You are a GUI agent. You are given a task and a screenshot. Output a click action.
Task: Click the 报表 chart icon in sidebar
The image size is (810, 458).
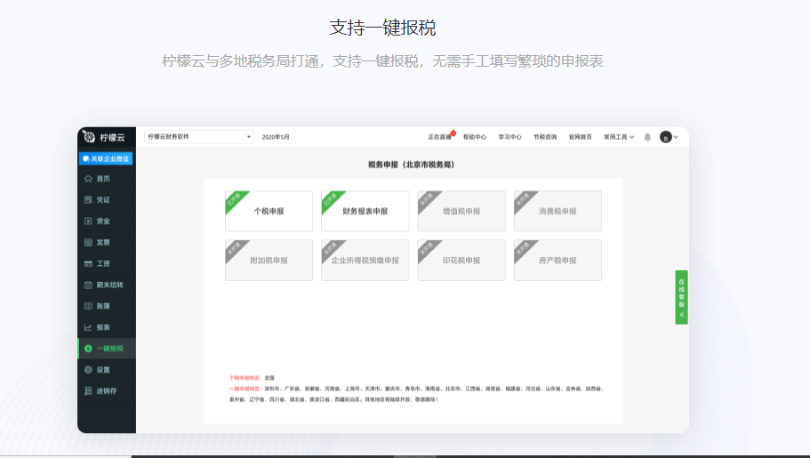click(x=88, y=327)
